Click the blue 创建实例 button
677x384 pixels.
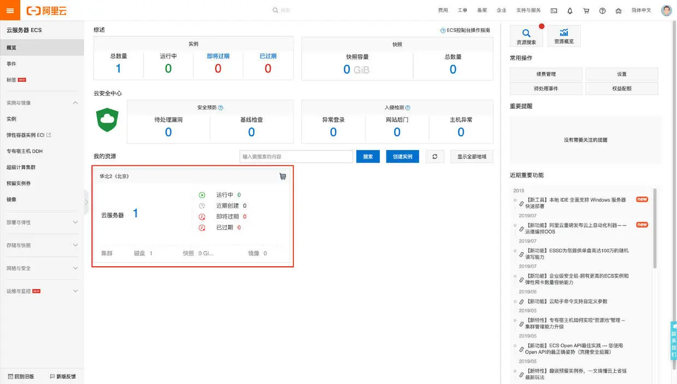402,157
